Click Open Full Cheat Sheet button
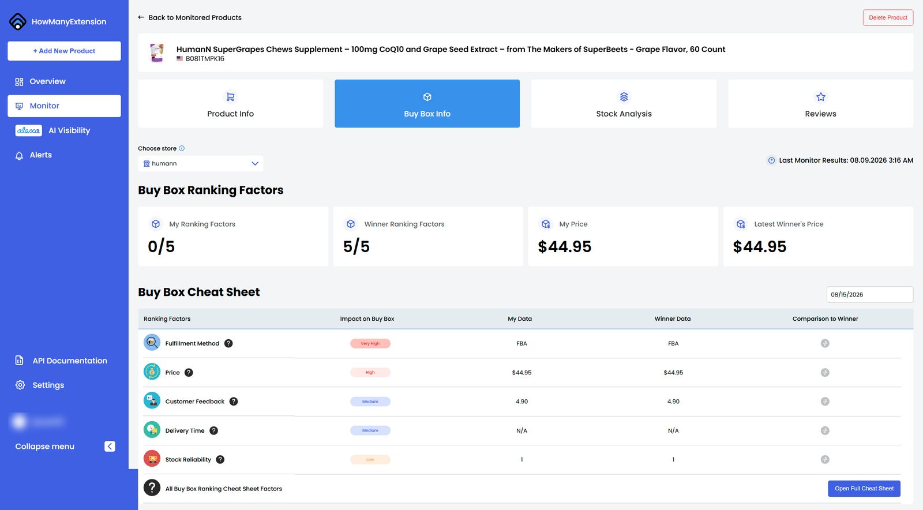923x510 pixels. 864,489
